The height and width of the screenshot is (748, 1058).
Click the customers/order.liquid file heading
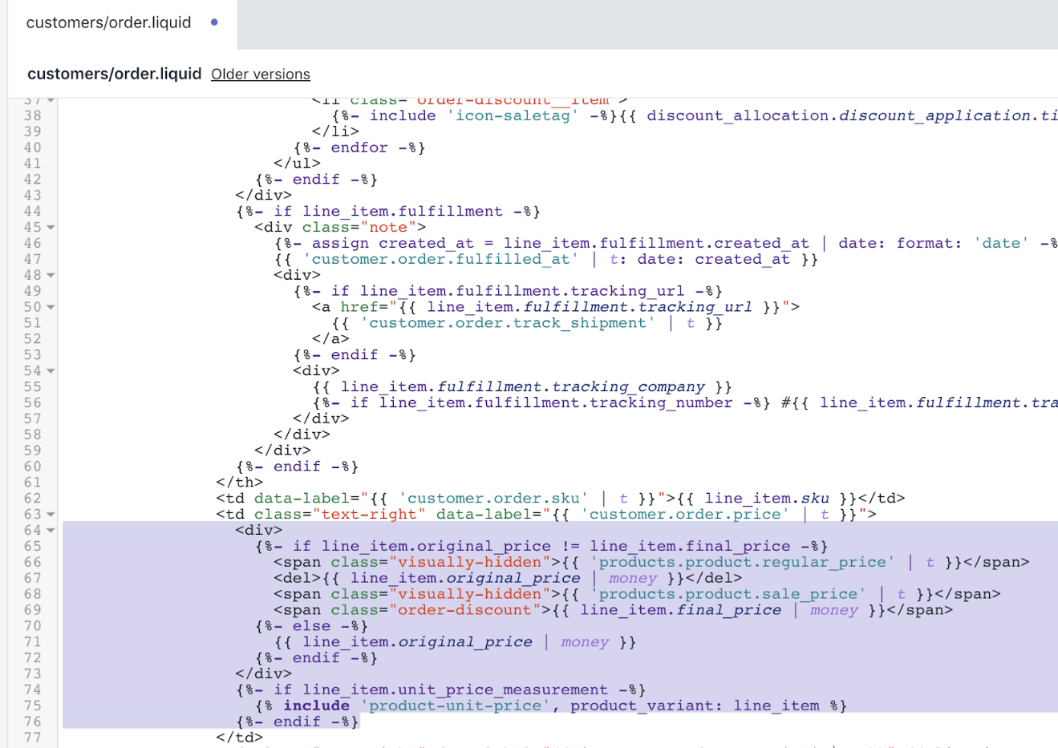tap(114, 74)
